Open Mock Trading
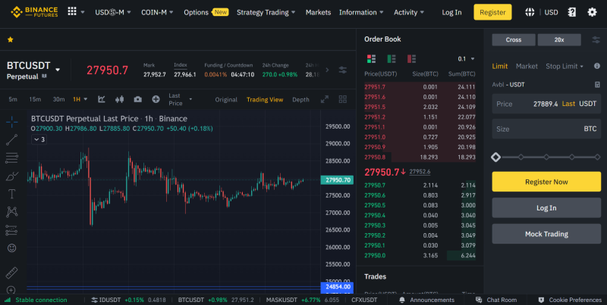The width and height of the screenshot is (607, 305). pyautogui.click(x=546, y=234)
